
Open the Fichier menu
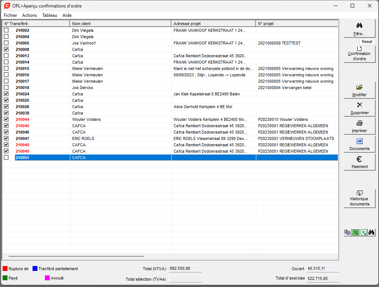point(10,15)
